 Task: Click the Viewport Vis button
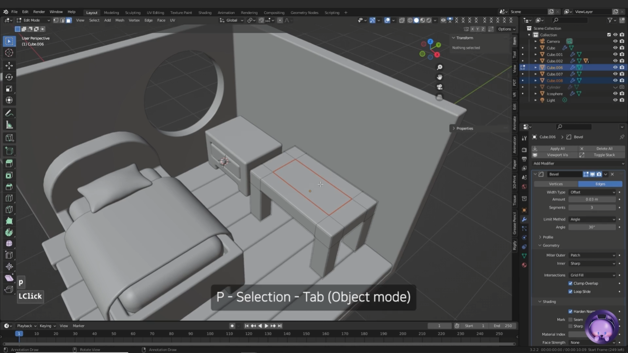pos(555,155)
